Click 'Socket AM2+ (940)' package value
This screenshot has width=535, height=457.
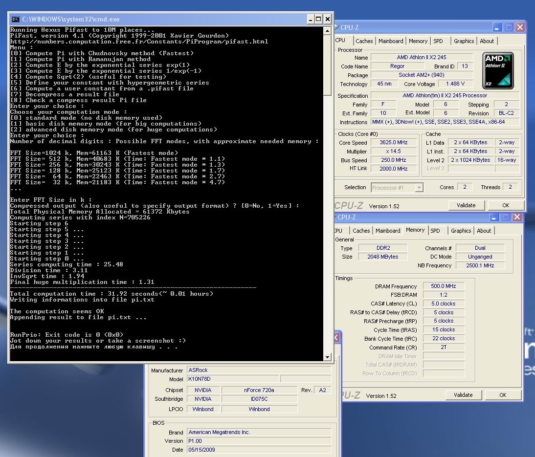pyautogui.click(x=422, y=75)
